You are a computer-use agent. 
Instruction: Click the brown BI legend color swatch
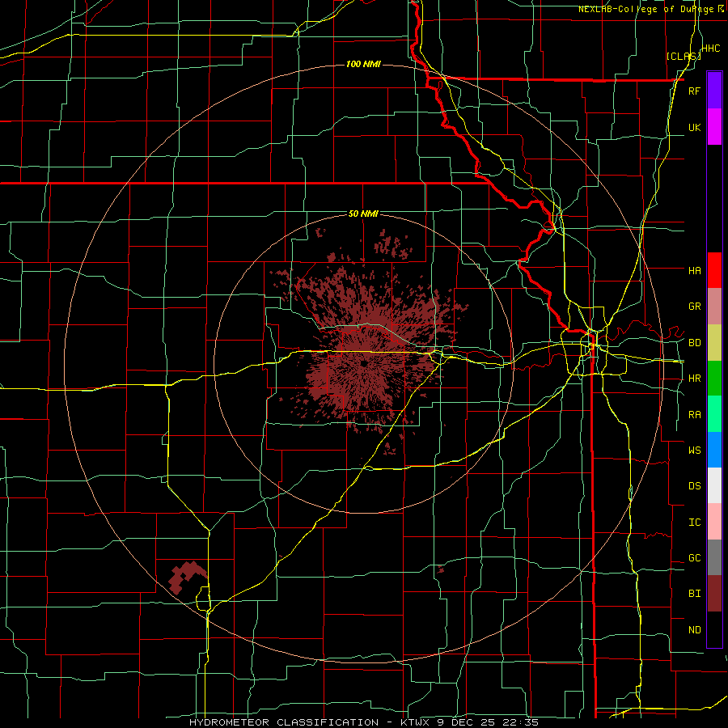[x=714, y=594]
